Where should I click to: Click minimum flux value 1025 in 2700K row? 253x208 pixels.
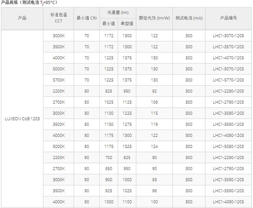click(x=109, y=102)
